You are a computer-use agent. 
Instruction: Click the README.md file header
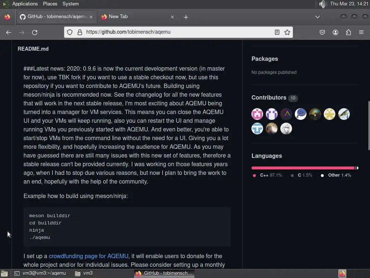pyautogui.click(x=33, y=49)
